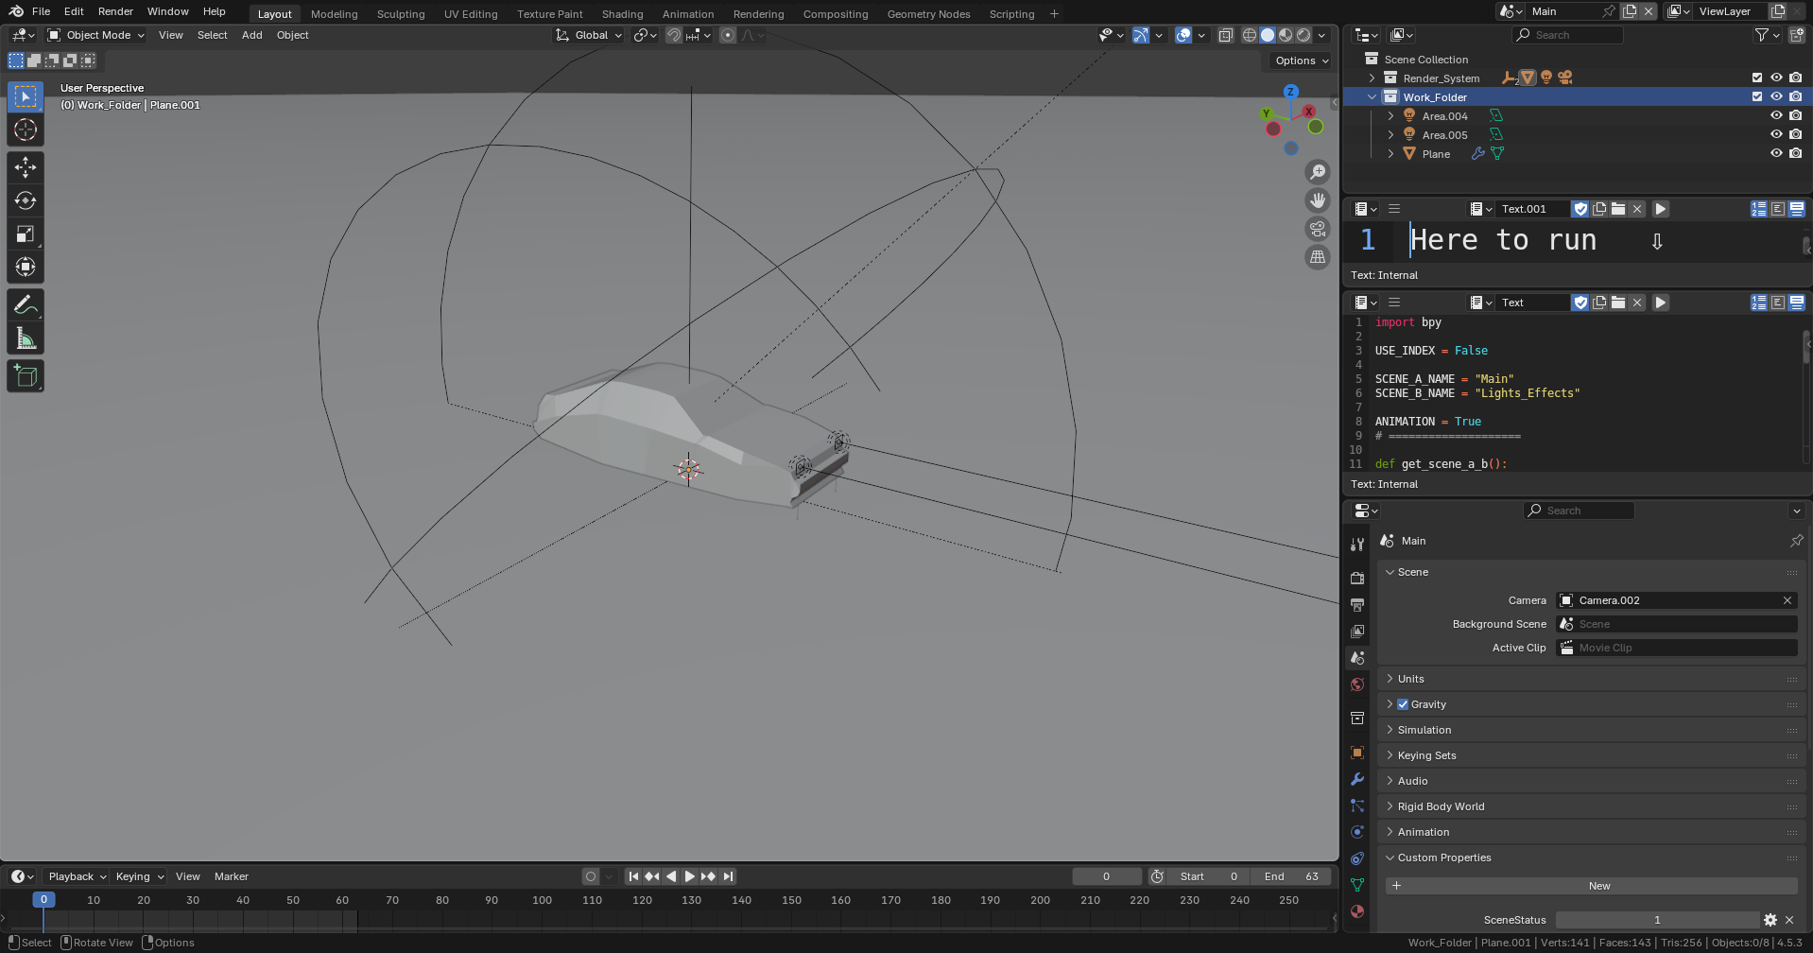Open the World Properties tab
The height and width of the screenshot is (953, 1813).
[x=1357, y=684]
